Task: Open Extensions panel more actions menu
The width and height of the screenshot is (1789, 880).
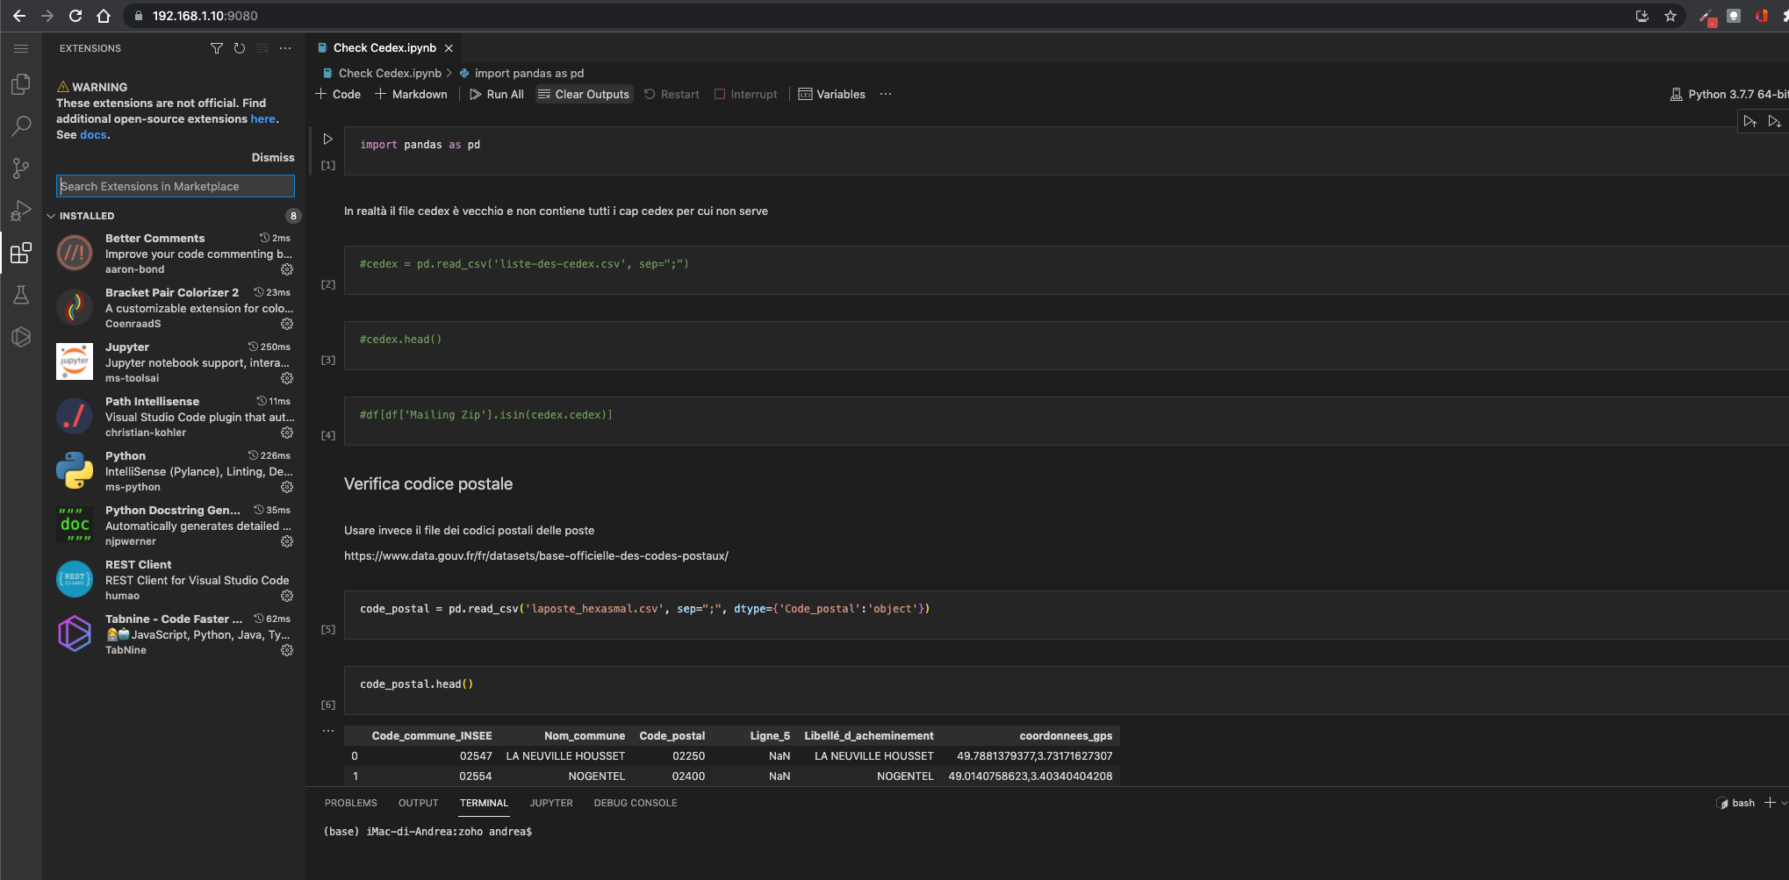Action: pos(285,48)
